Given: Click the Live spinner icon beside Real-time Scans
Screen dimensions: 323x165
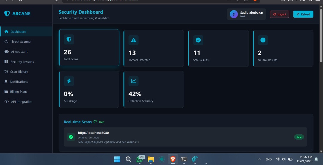Looking at the screenshot, I should pyautogui.click(x=95, y=122).
